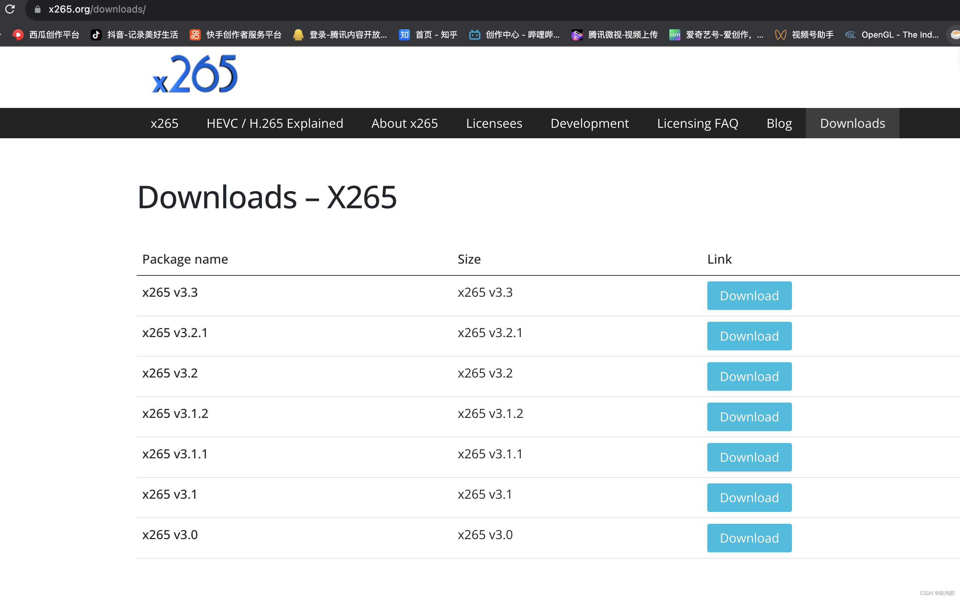Click the lock icon in address bar

tap(38, 9)
